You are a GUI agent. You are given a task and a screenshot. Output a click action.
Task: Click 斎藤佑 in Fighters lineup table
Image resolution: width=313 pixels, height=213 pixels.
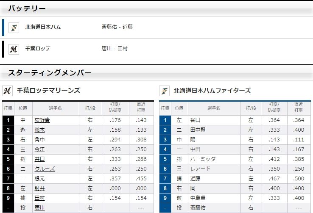pyautogui.click(x=198, y=208)
